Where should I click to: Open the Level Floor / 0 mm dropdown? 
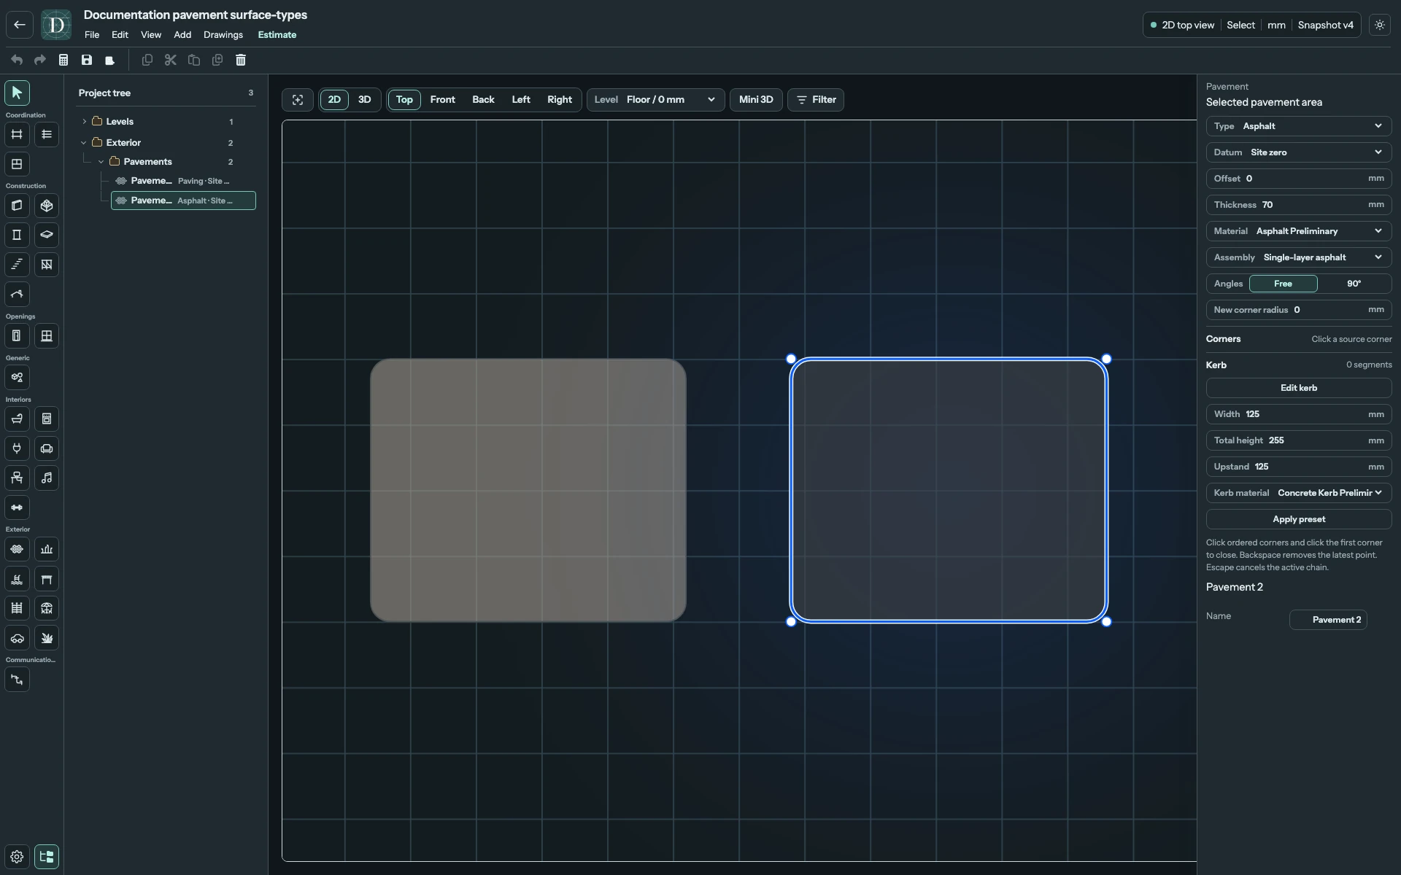click(x=655, y=100)
